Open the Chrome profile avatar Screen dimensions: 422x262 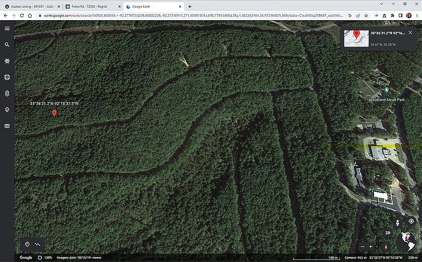(408, 16)
